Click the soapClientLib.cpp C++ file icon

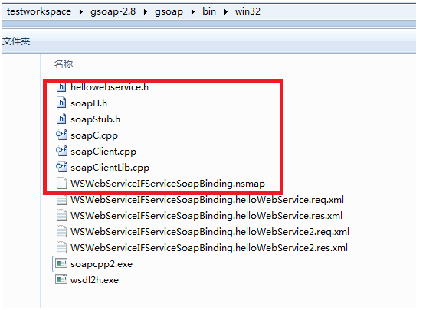tap(61, 167)
